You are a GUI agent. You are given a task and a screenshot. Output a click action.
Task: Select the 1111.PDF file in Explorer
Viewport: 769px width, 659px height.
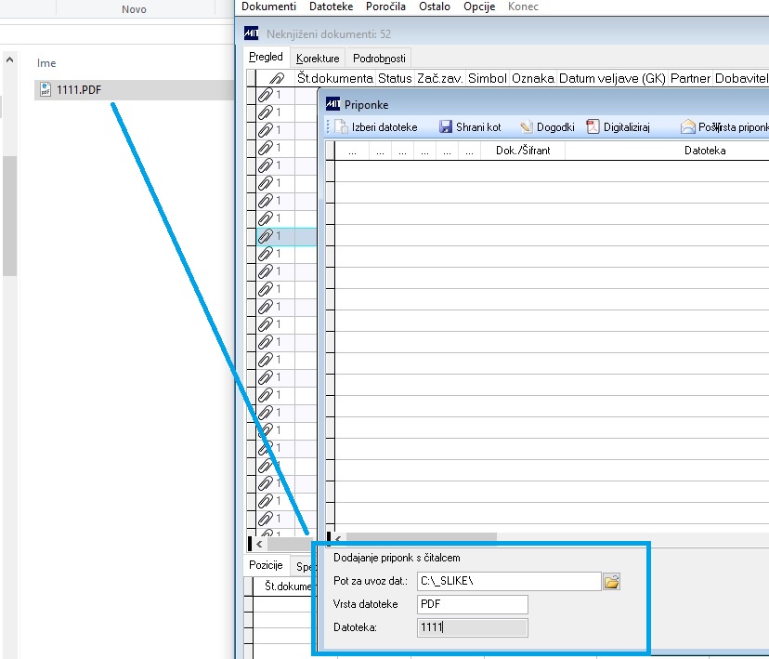coord(78,90)
